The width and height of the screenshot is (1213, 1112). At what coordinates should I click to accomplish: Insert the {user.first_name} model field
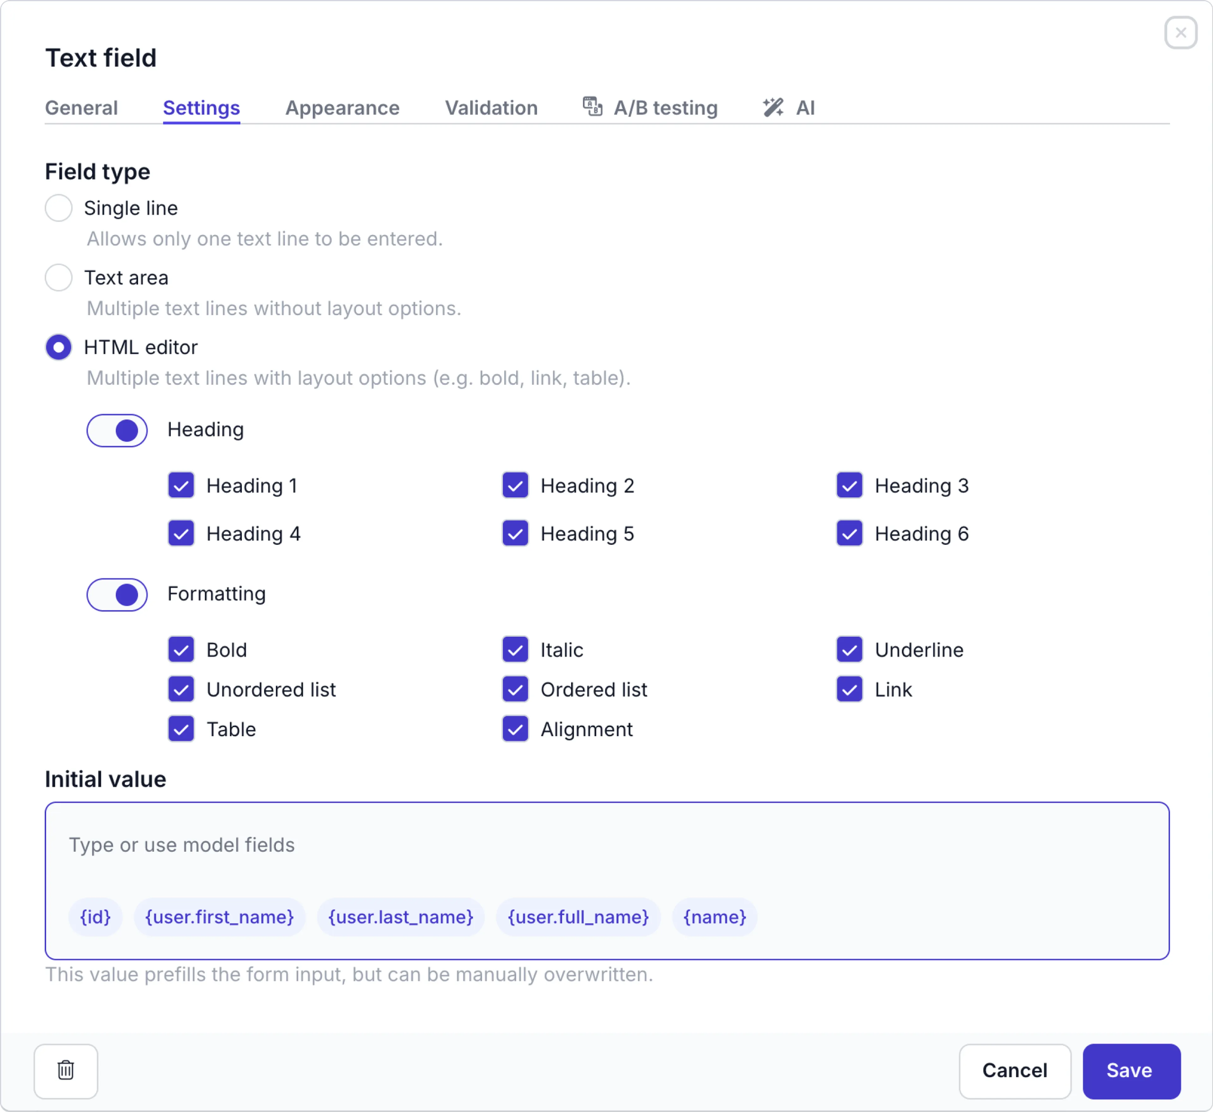(219, 917)
